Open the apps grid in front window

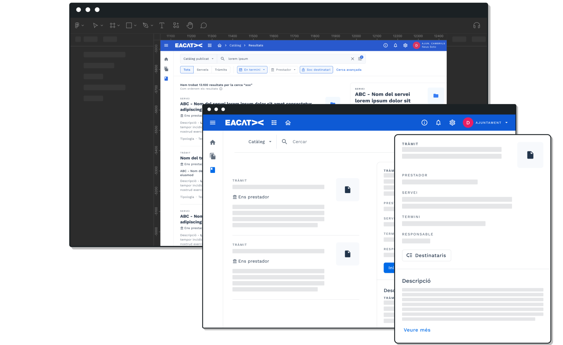pyautogui.click(x=274, y=122)
